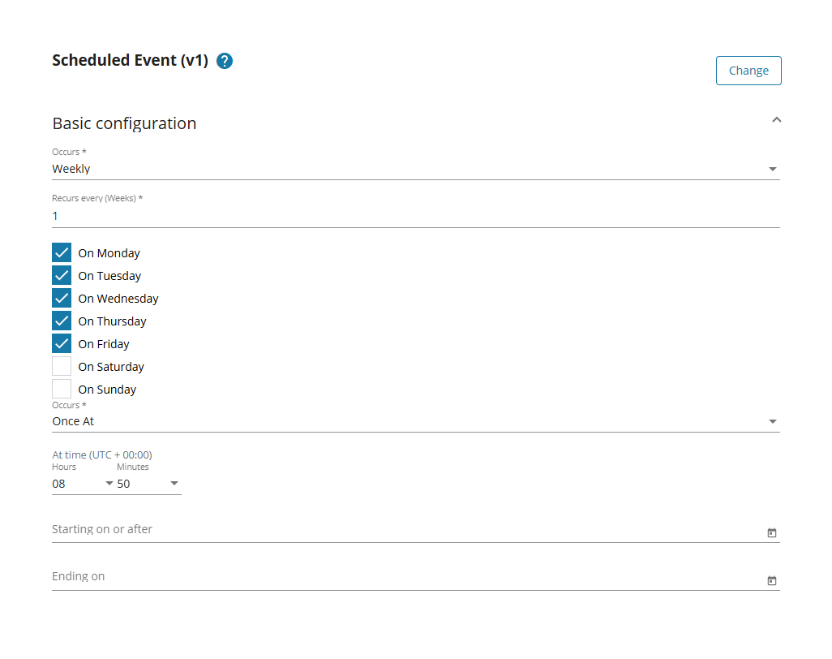
Task: Open the Occurs frequency dropdown
Action: tap(405, 168)
